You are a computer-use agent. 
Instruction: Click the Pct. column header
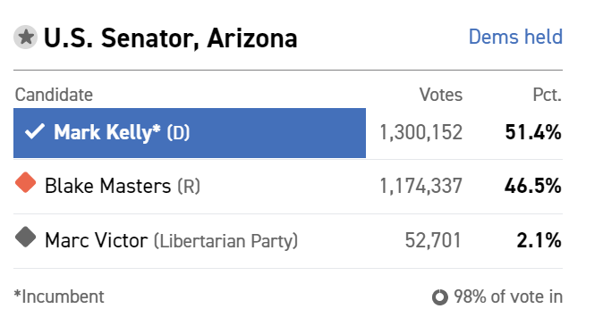pyautogui.click(x=548, y=95)
